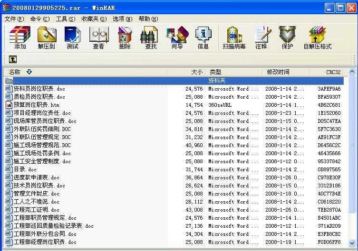Close the WinRAR window

tap(352, 8)
